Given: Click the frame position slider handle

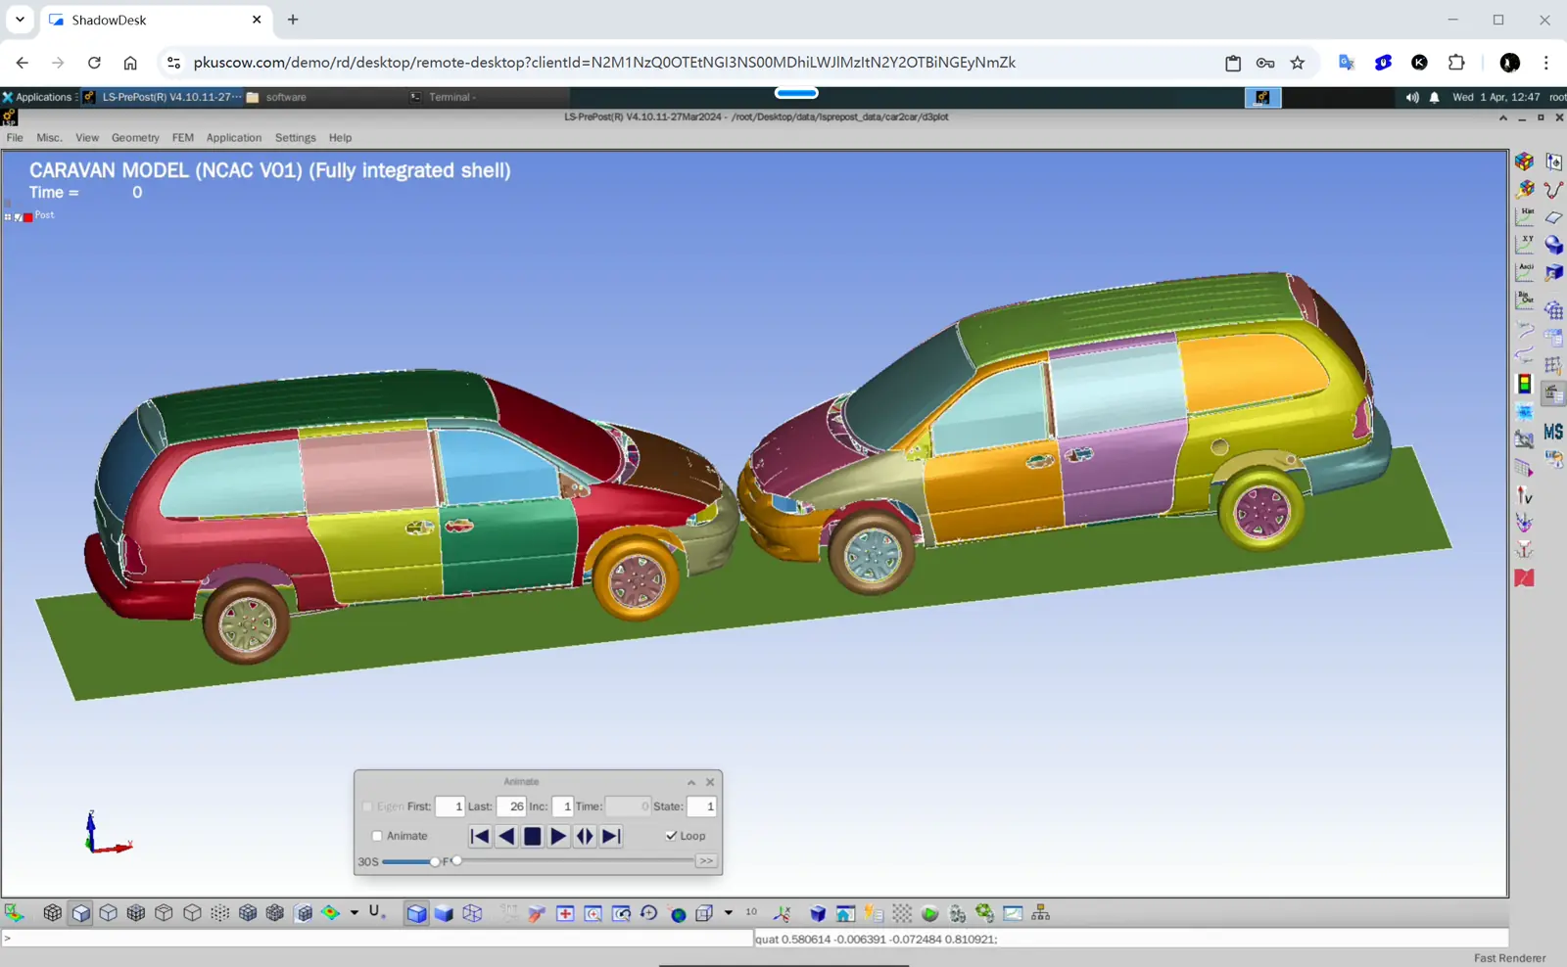Looking at the screenshot, I should (x=456, y=861).
